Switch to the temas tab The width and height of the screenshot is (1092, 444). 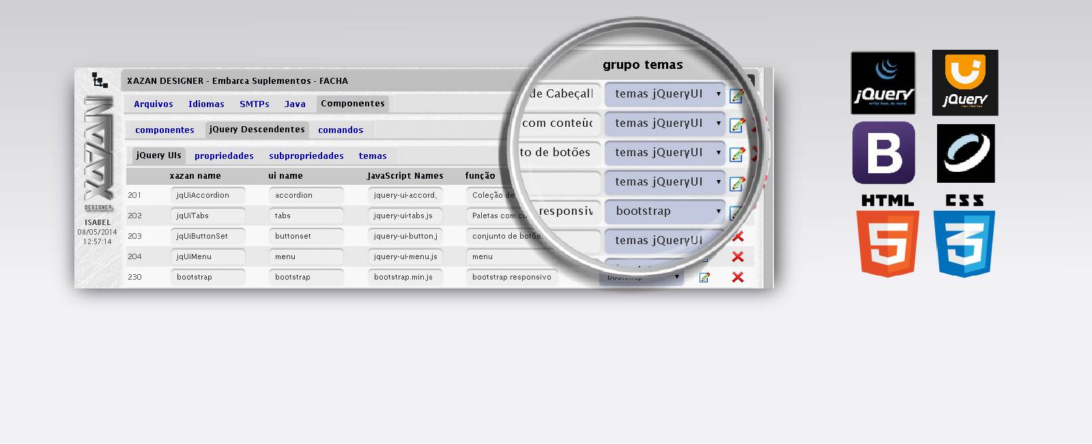(373, 156)
